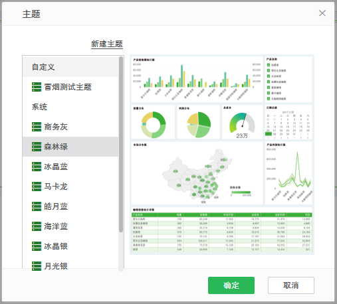Close the 主题 dialog with X
Viewport: 337px width, 304px height.
point(322,13)
